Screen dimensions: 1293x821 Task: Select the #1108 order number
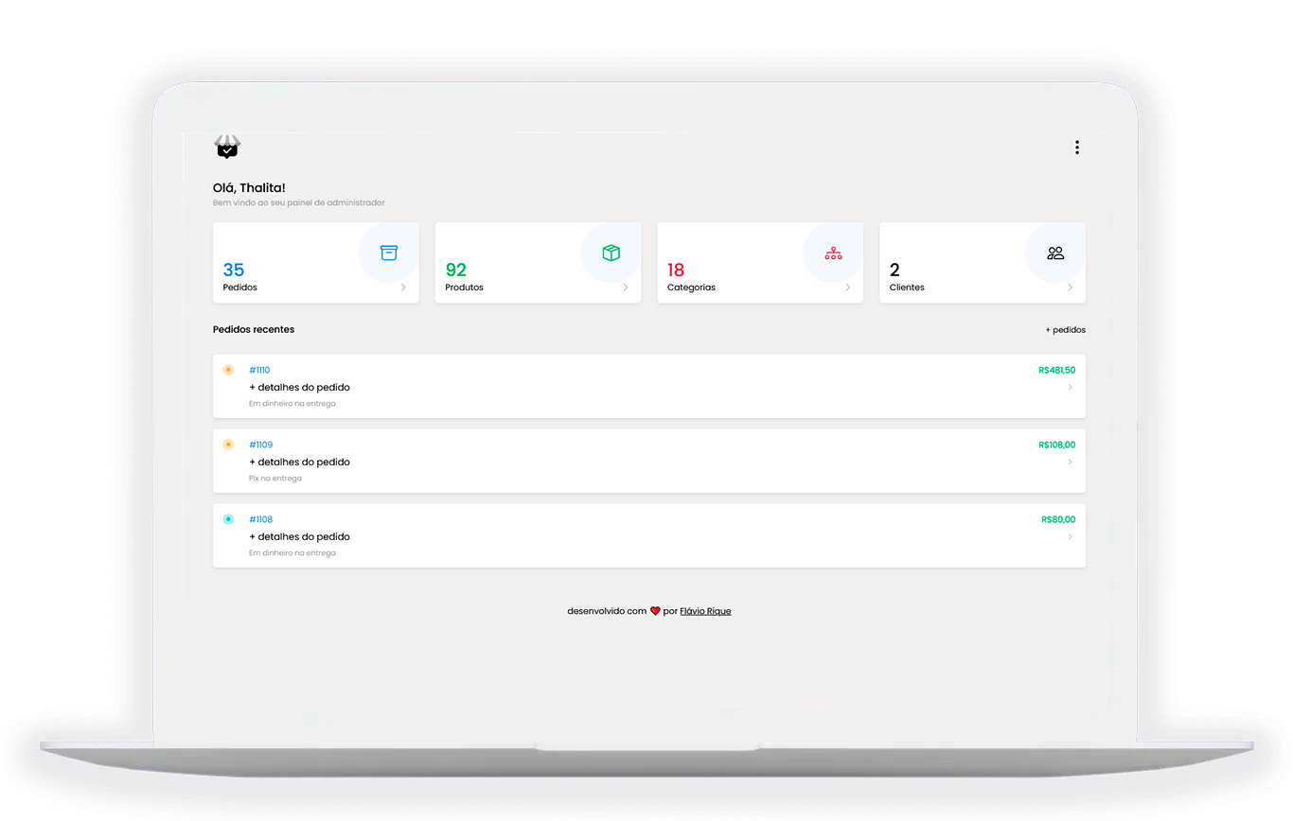(260, 518)
